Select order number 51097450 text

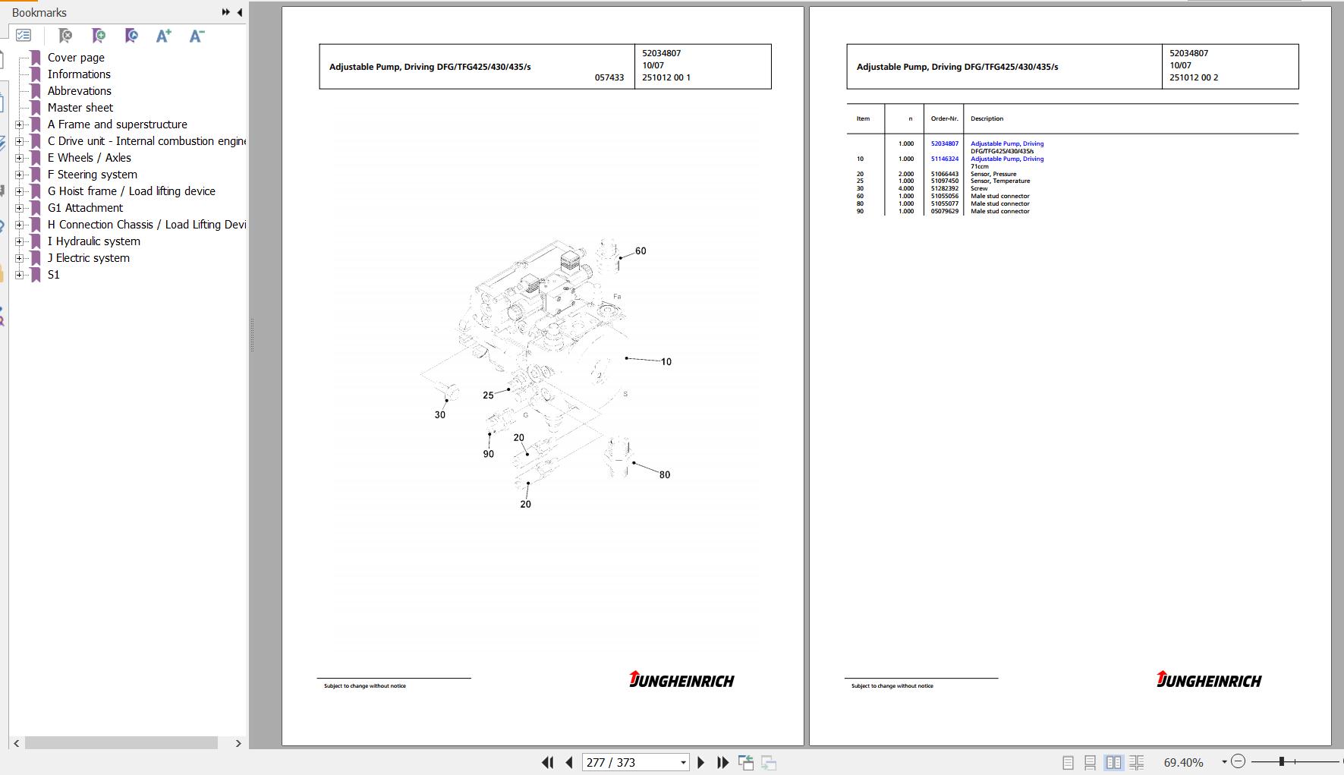pos(945,181)
